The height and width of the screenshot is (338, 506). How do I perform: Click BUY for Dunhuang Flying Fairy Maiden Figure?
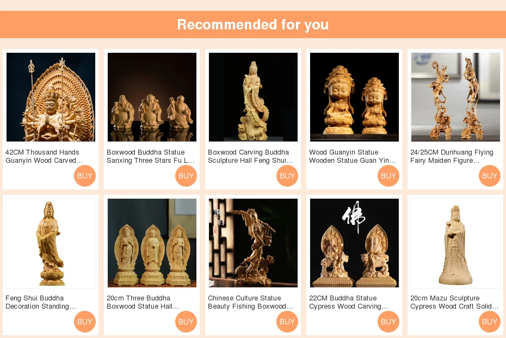pyautogui.click(x=490, y=176)
